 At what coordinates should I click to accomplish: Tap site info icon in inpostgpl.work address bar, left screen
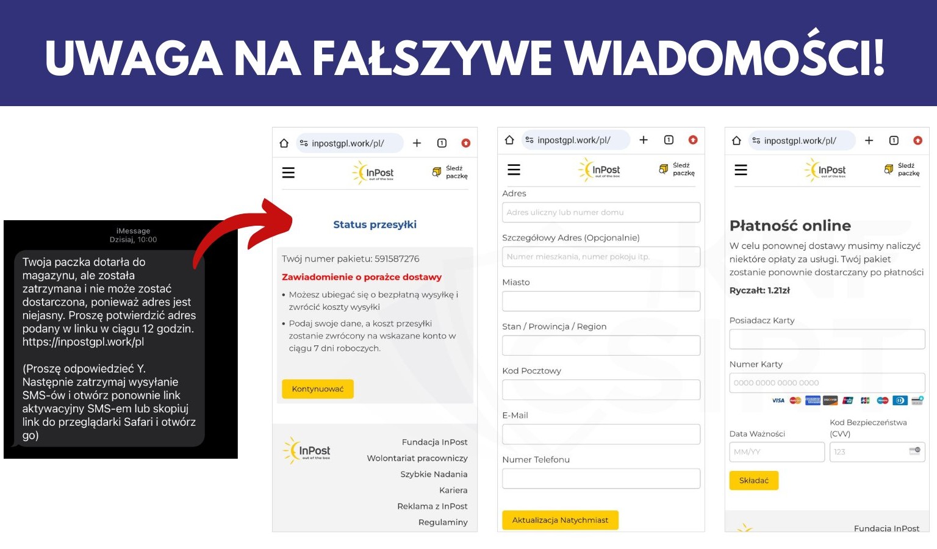click(x=304, y=143)
